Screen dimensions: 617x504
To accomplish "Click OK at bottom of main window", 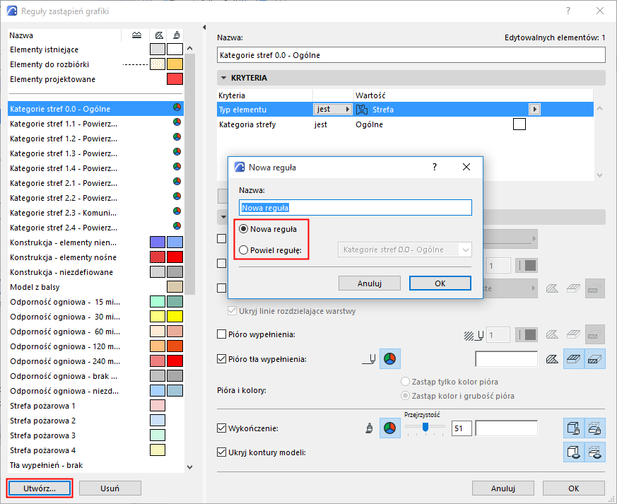I will tap(573, 488).
